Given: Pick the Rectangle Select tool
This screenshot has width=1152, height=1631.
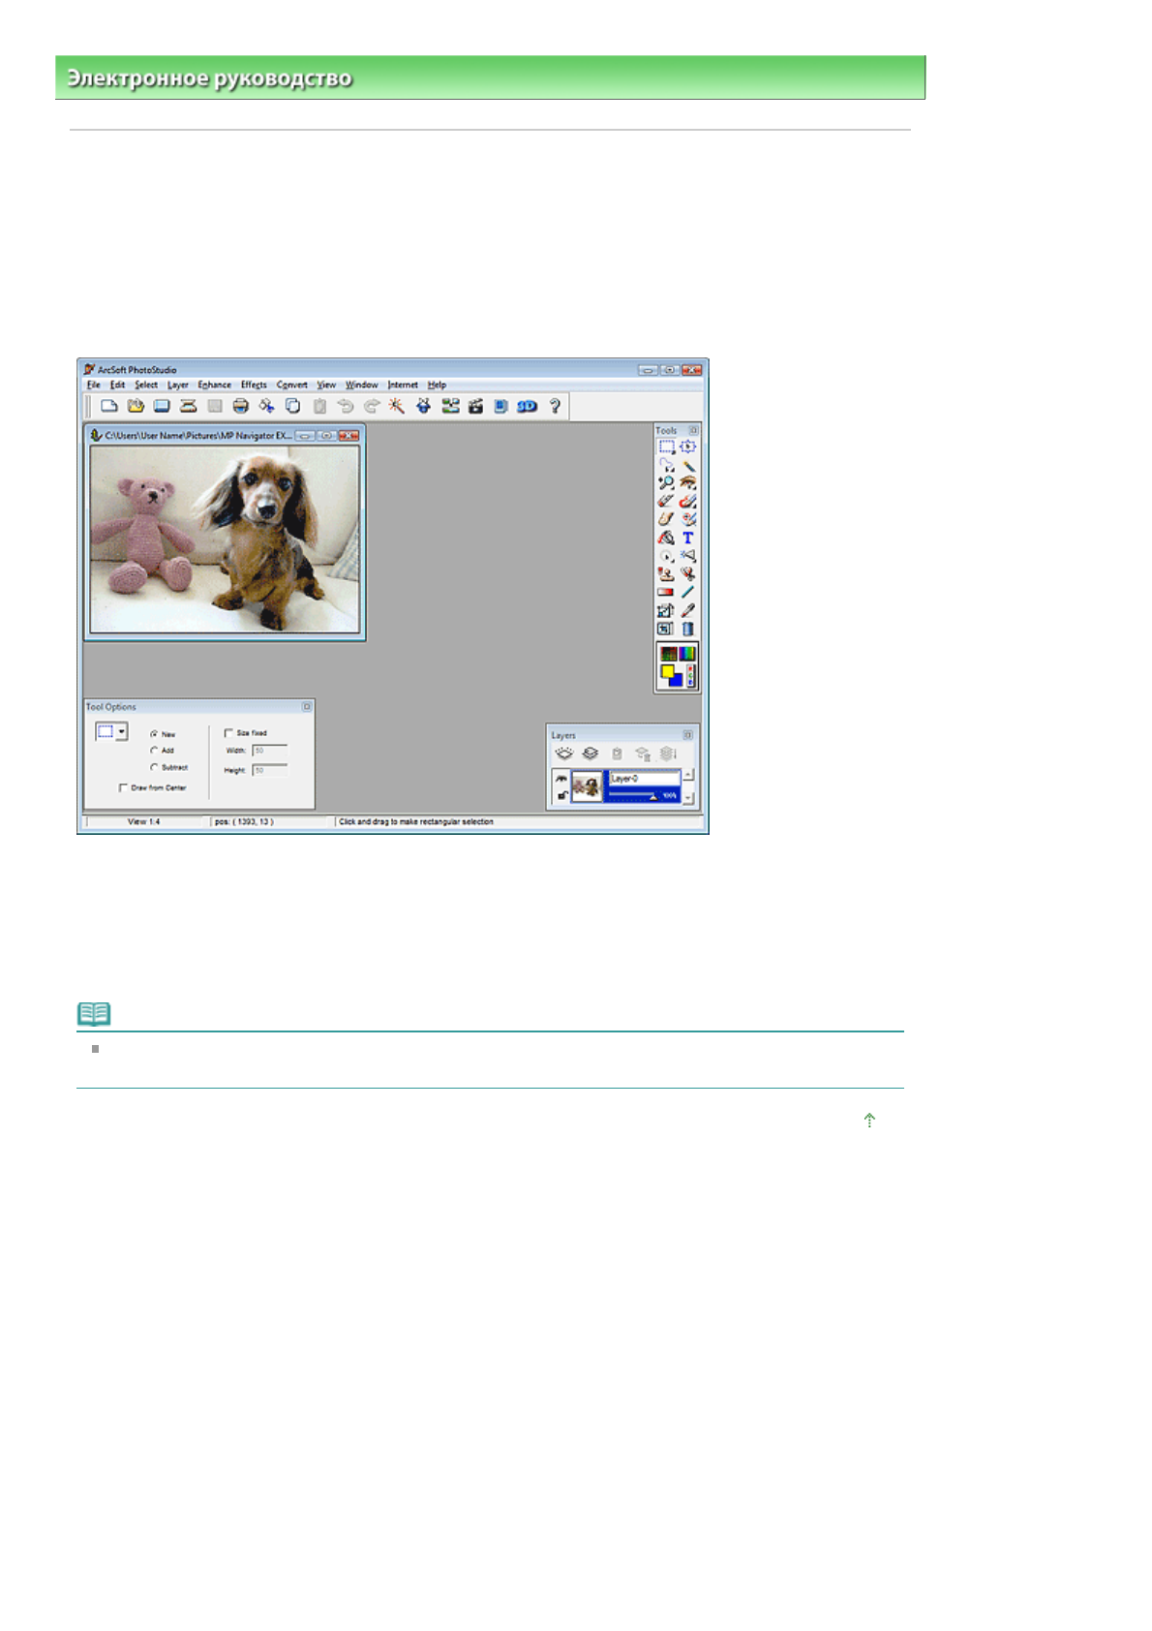Looking at the screenshot, I should tap(666, 446).
